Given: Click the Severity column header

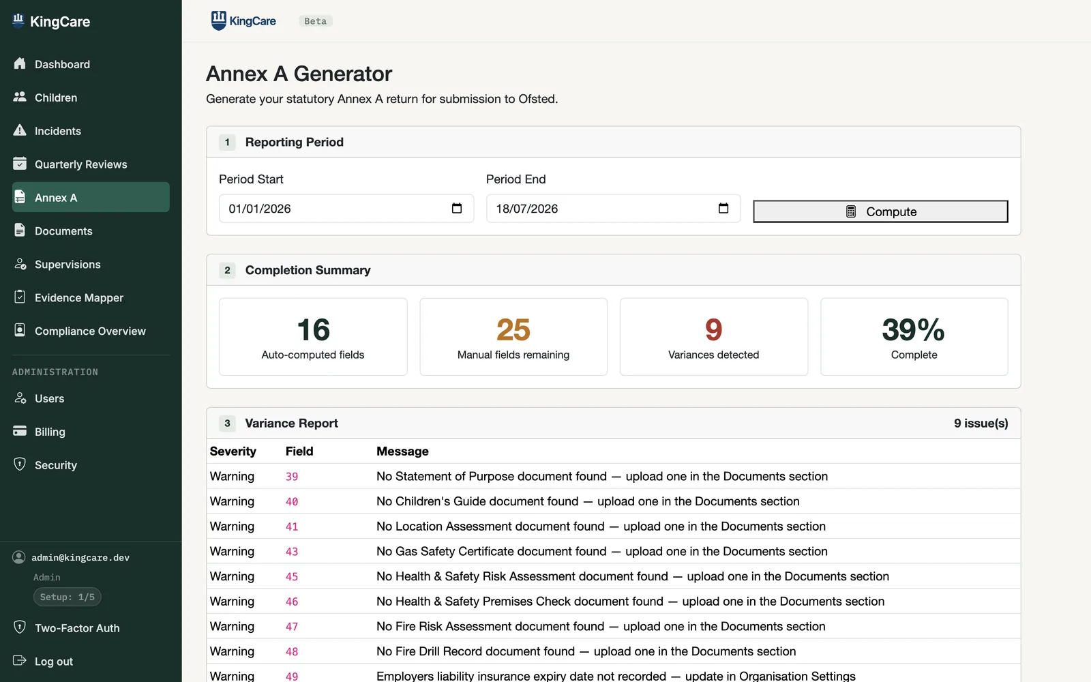Looking at the screenshot, I should click(233, 451).
